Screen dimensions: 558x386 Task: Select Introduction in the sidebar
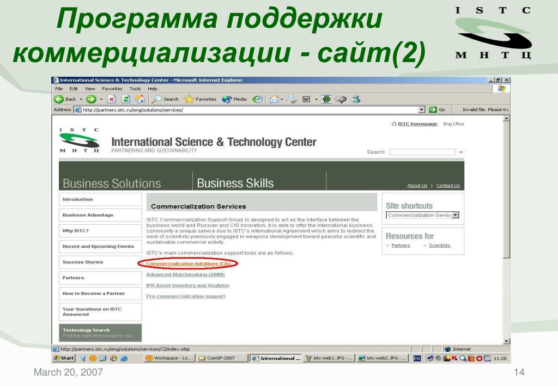pos(100,199)
